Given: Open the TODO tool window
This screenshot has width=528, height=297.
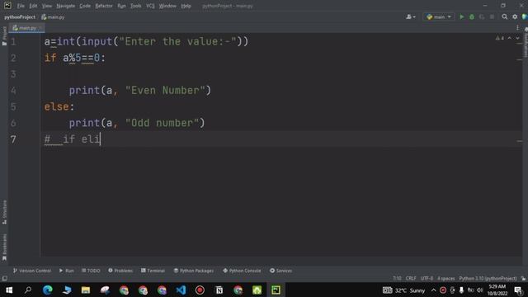Looking at the screenshot, I should (91, 271).
